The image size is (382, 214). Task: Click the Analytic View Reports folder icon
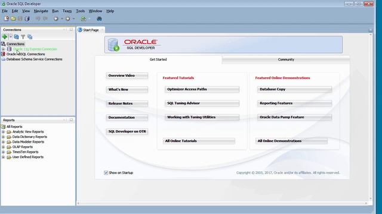9,132
